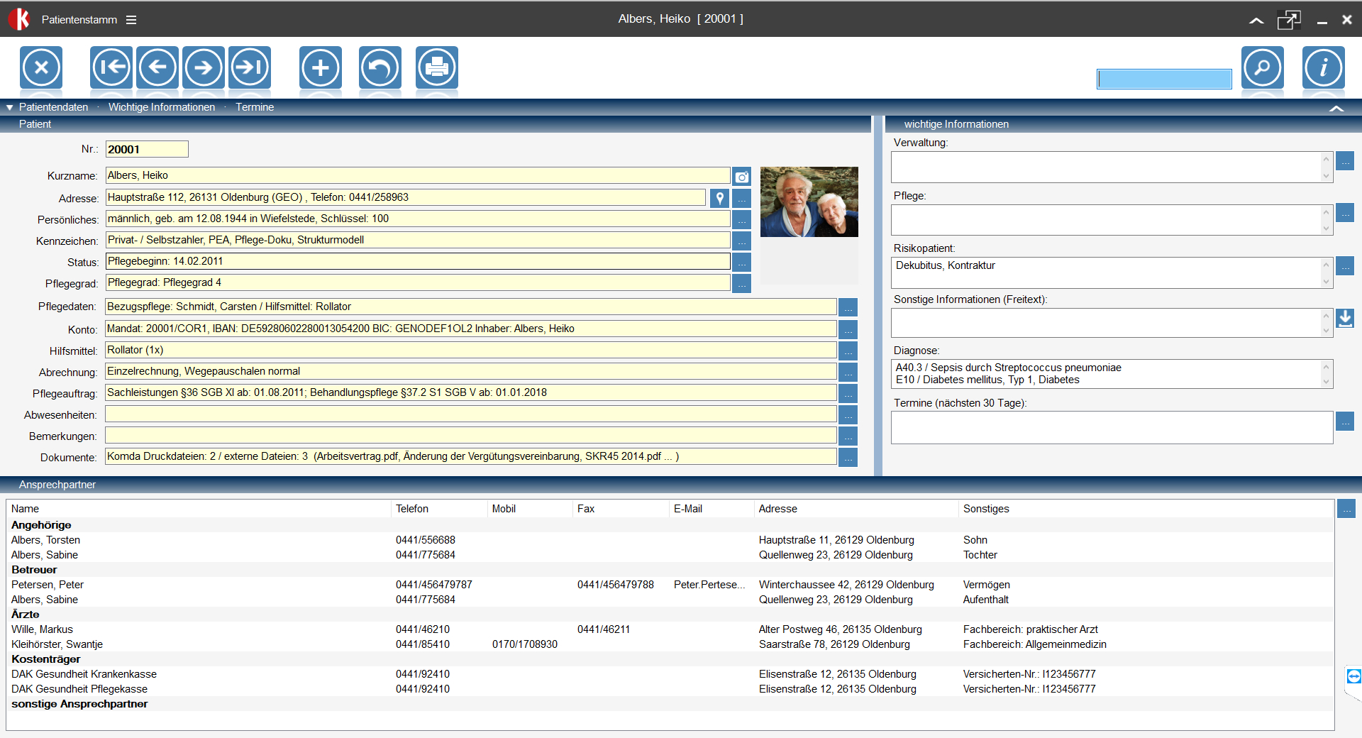The image size is (1362, 738).
Task: Click the patient photo thumbnail
Action: click(x=809, y=202)
